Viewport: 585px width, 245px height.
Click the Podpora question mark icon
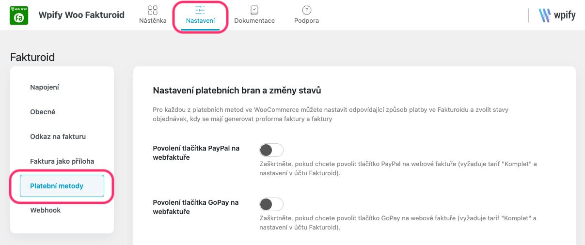point(306,10)
